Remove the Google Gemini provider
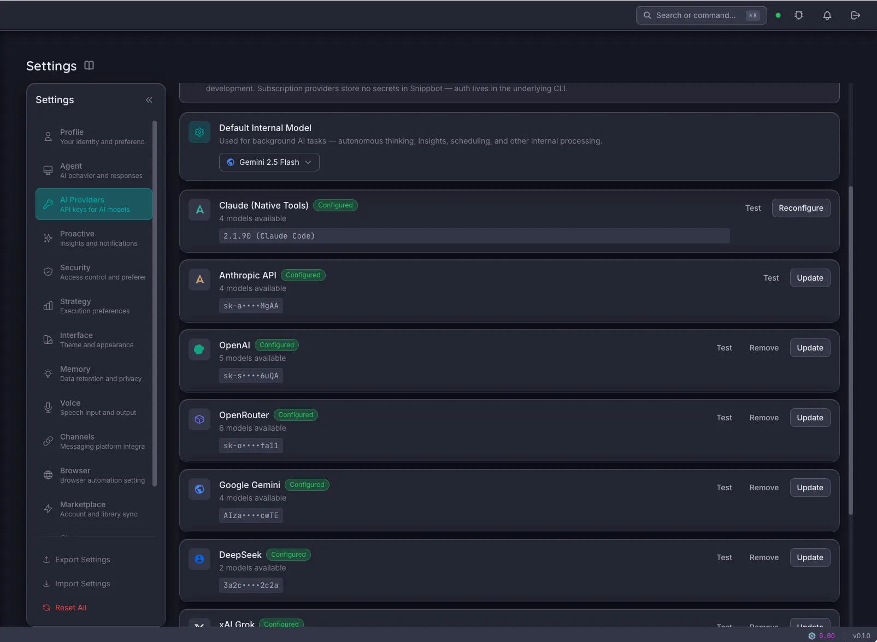This screenshot has width=877, height=642. [764, 488]
